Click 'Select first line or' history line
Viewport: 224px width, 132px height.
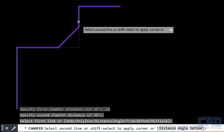click(x=96, y=121)
